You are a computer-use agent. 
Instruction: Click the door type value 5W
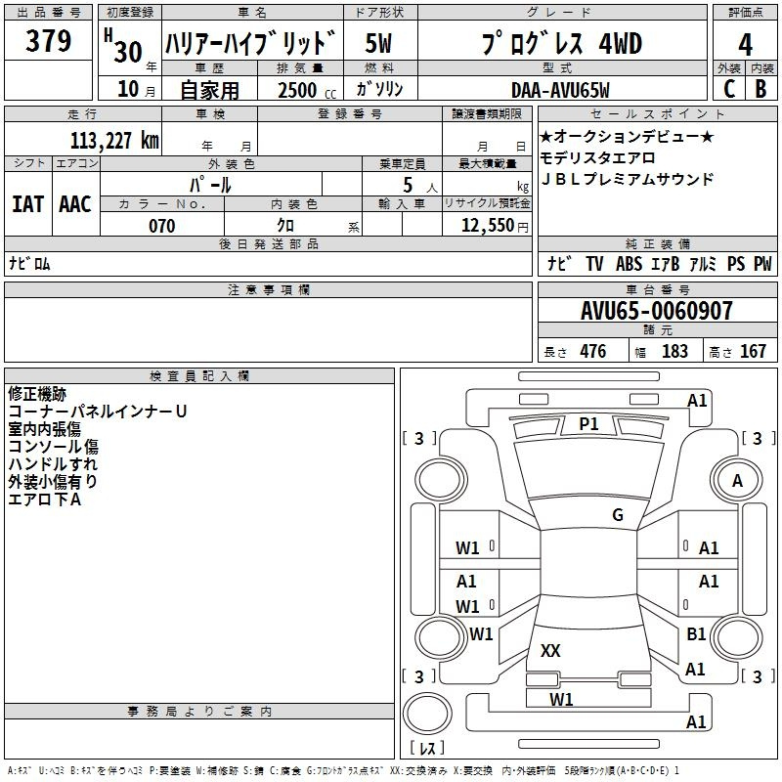(x=378, y=43)
